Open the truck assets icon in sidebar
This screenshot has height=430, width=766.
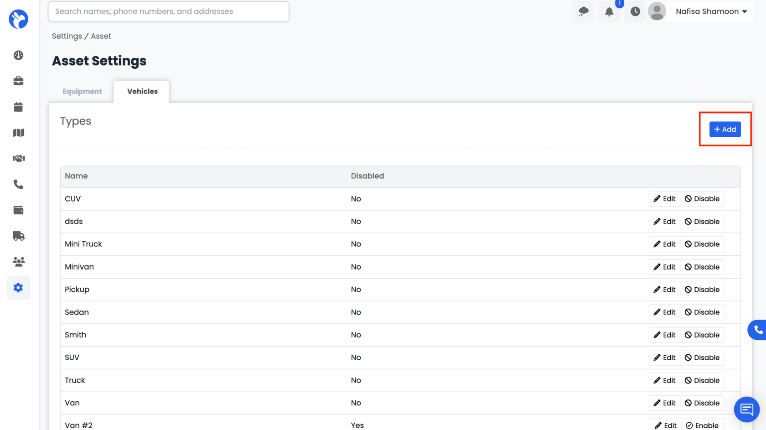[x=18, y=236]
